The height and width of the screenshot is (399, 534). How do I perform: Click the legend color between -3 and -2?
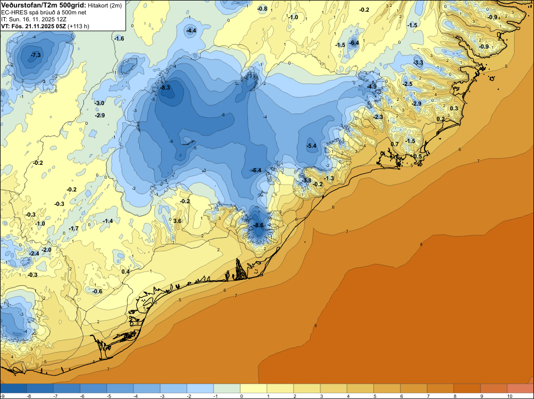(x=174, y=388)
